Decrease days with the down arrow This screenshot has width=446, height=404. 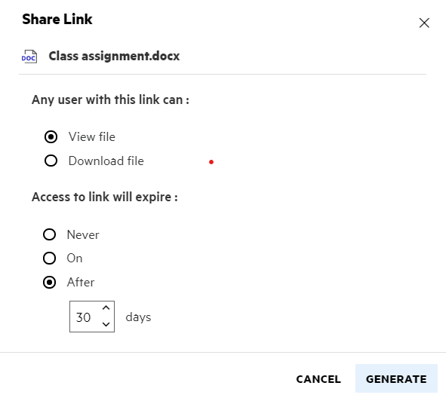pos(106,324)
